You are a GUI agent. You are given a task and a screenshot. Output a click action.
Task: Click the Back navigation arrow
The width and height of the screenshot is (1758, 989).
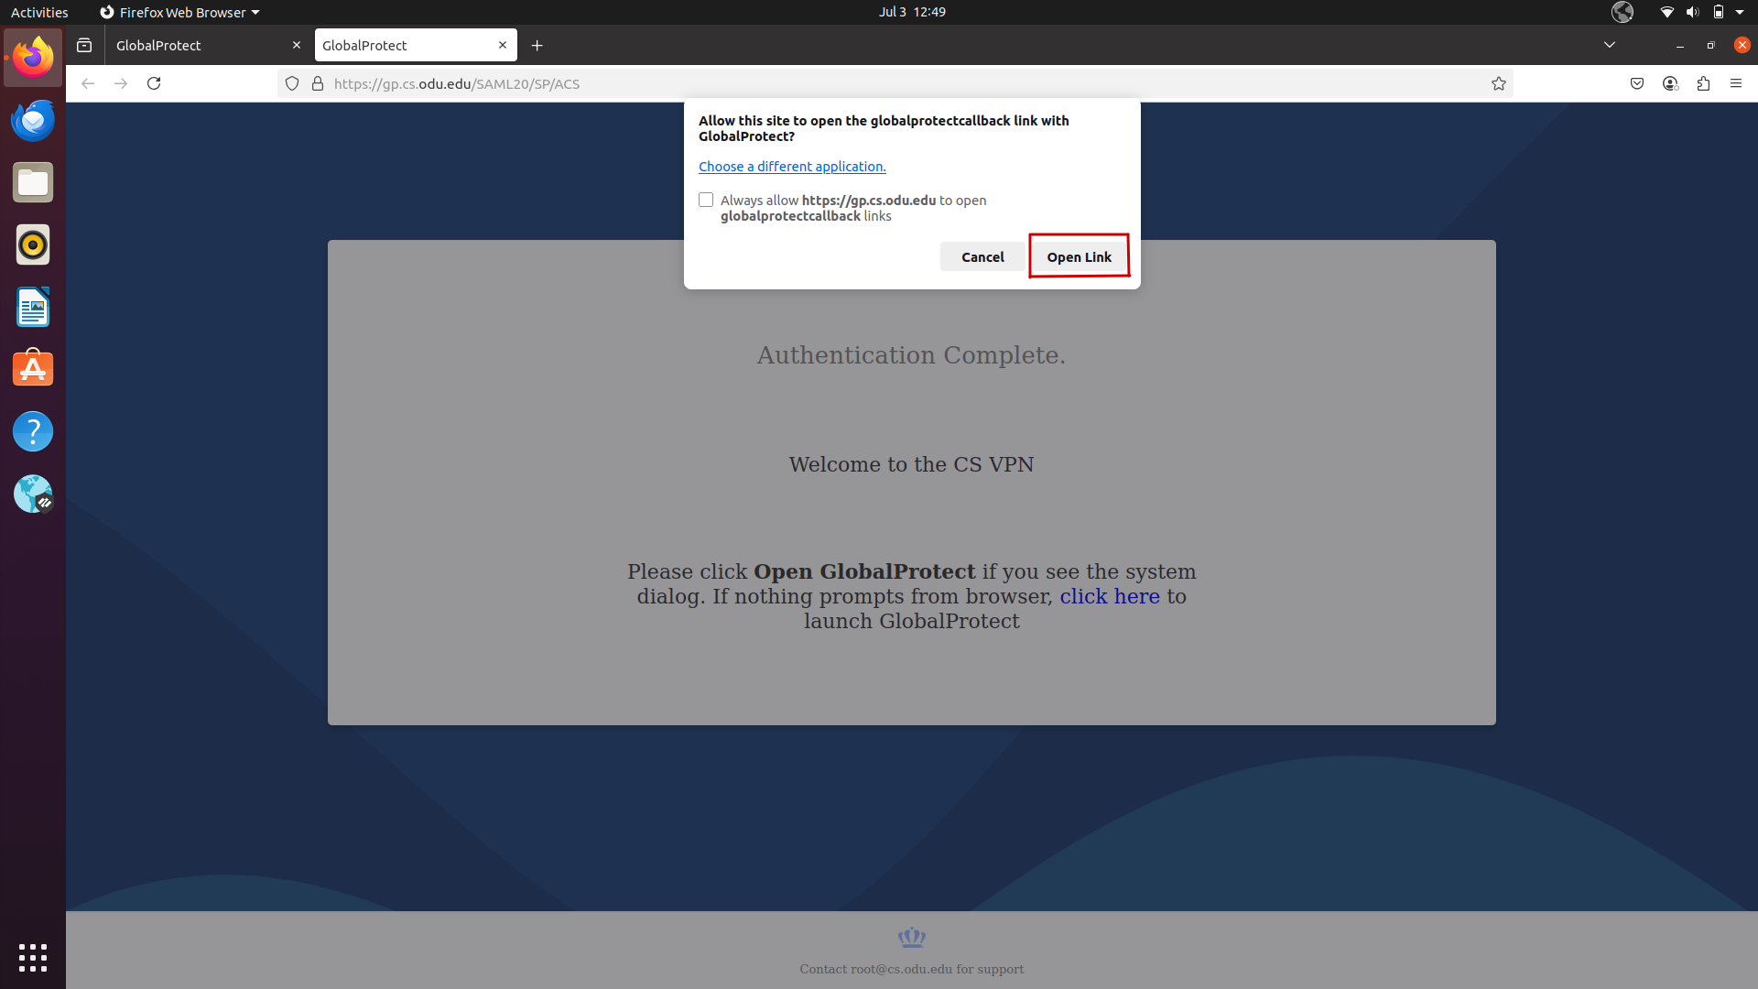click(x=88, y=83)
